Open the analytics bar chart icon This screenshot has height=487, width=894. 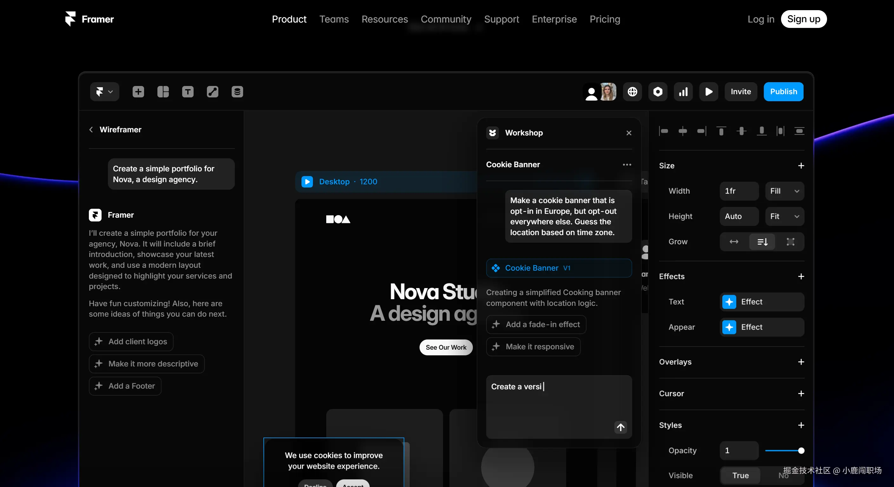[683, 92]
